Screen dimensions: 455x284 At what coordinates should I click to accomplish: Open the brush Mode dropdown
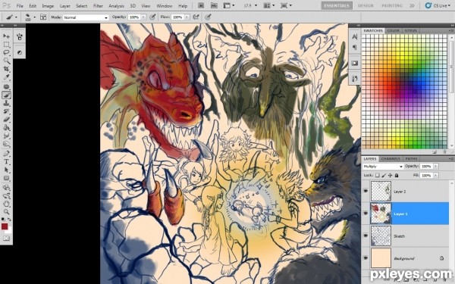86,17
